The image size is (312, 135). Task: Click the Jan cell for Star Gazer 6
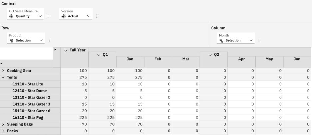coord(130,111)
